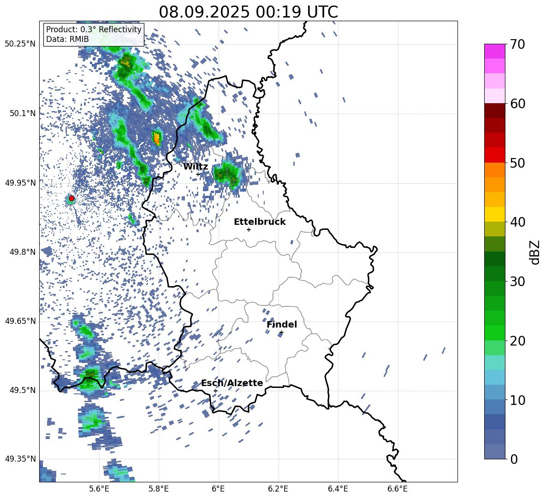
Task: Click the Wiltz station cross marker
Action: [x=198, y=174]
